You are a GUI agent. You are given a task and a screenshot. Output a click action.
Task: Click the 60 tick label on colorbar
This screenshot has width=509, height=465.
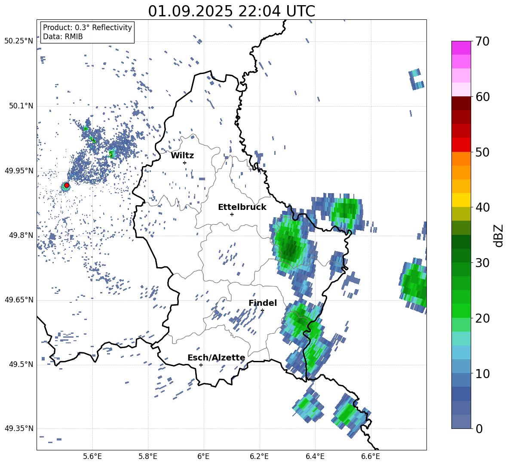coord(482,97)
